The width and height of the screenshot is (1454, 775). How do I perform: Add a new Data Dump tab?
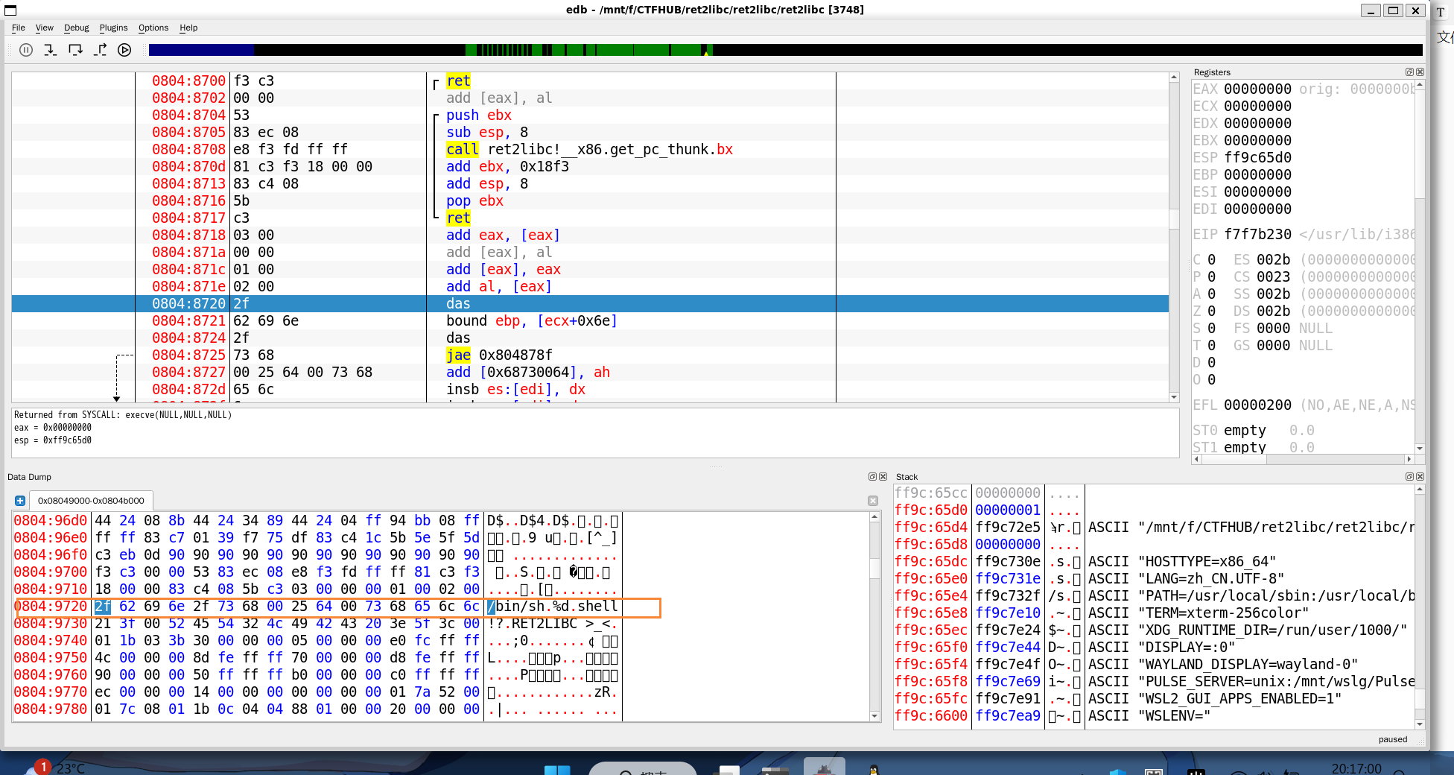click(20, 501)
